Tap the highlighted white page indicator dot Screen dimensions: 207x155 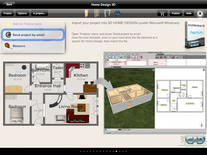pyautogui.click(x=116, y=151)
